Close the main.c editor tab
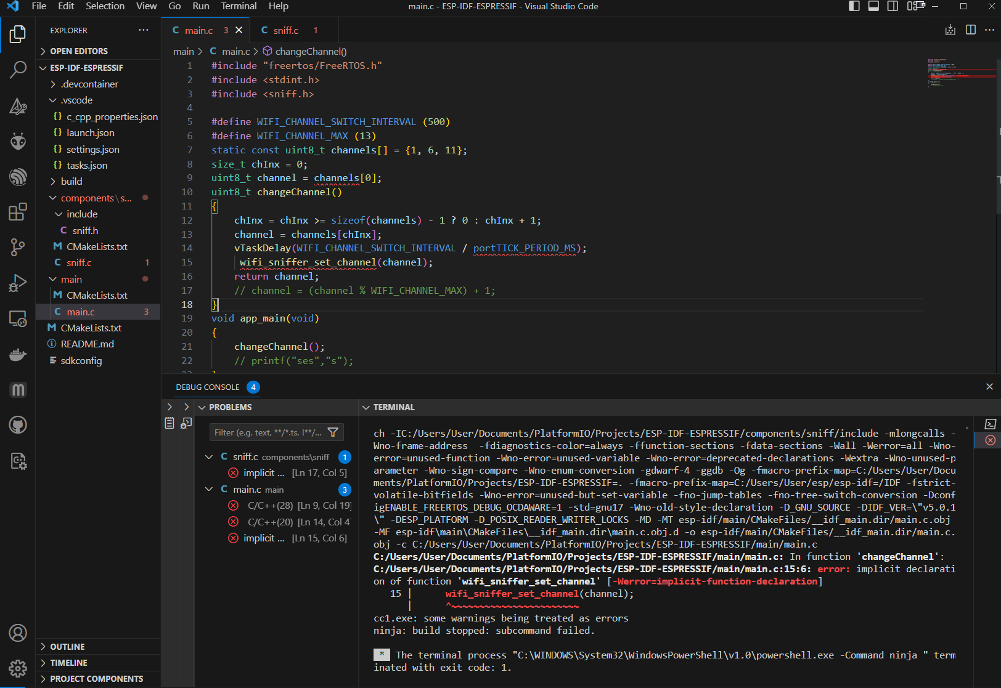 tap(239, 30)
